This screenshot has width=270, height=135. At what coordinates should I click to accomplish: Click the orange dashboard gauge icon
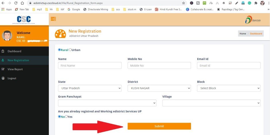[60, 33]
